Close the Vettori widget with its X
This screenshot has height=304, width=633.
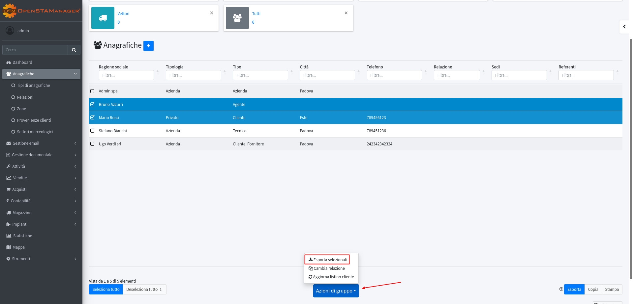[x=212, y=13]
